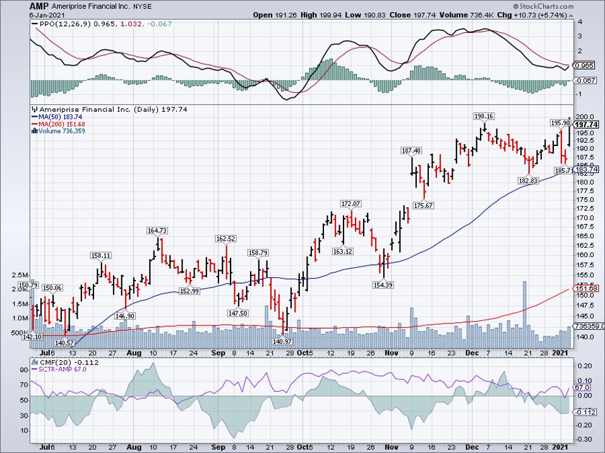Click the 152.99 low label
The width and height of the screenshot is (605, 453).
[x=189, y=291]
